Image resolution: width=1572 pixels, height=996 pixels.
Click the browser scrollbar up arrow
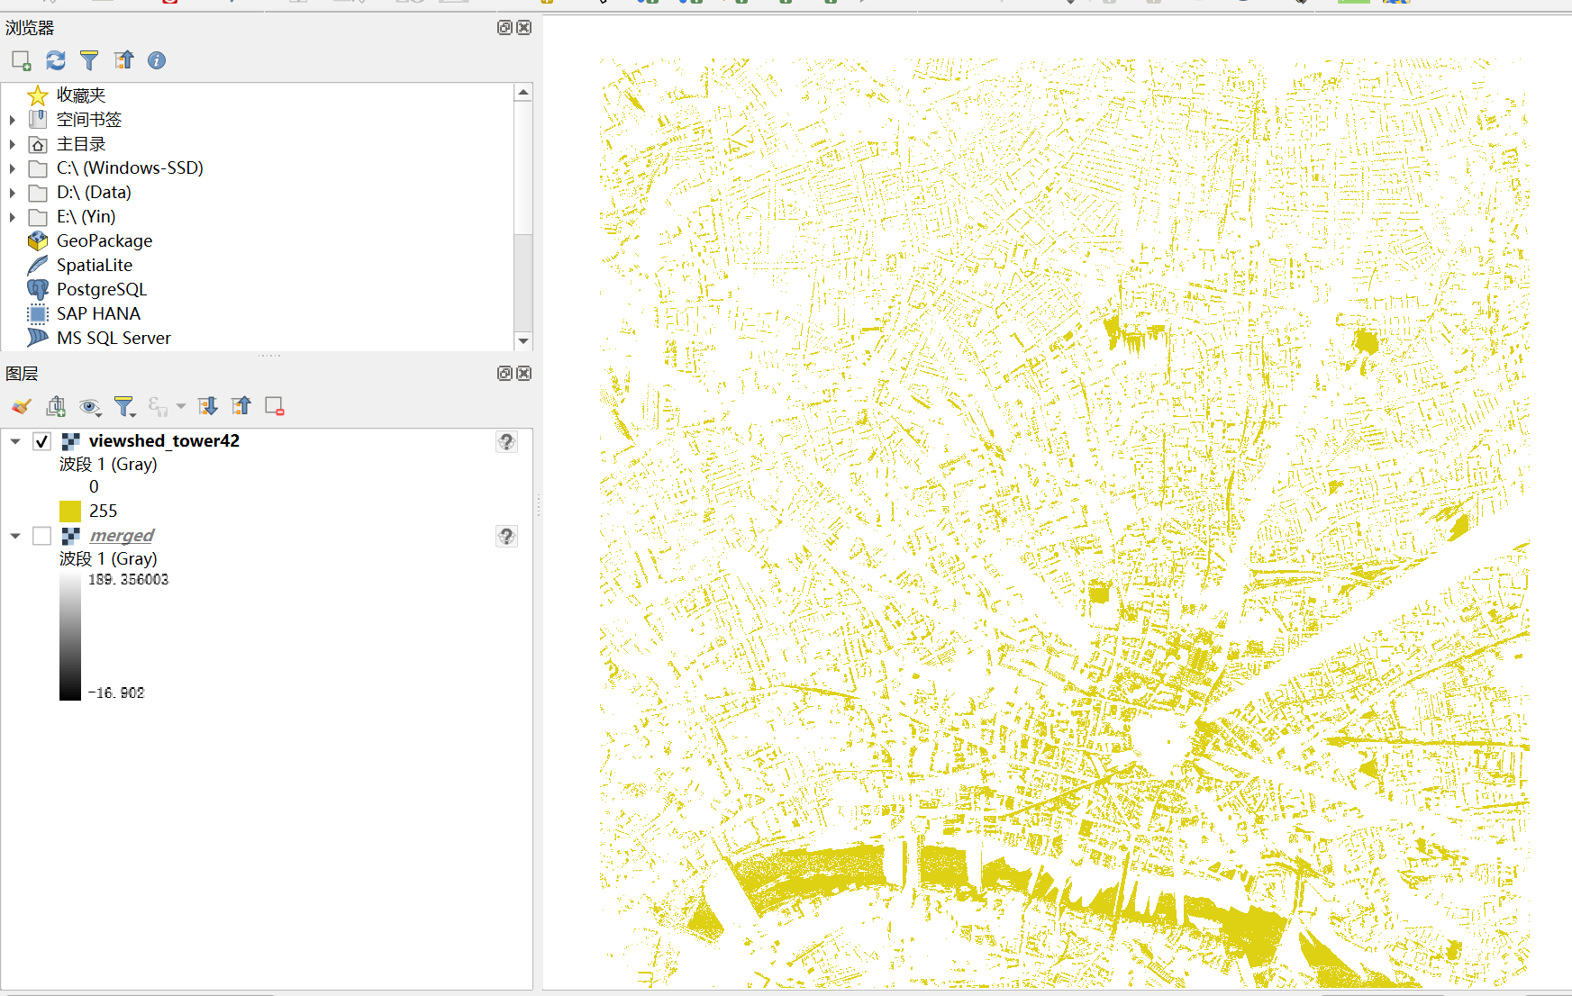[x=523, y=93]
